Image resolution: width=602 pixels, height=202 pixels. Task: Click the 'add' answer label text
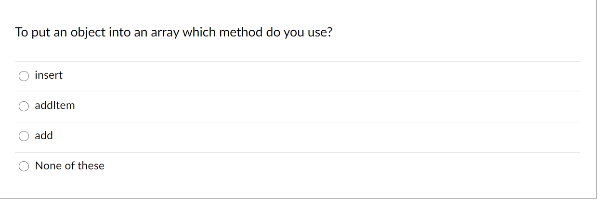44,136
